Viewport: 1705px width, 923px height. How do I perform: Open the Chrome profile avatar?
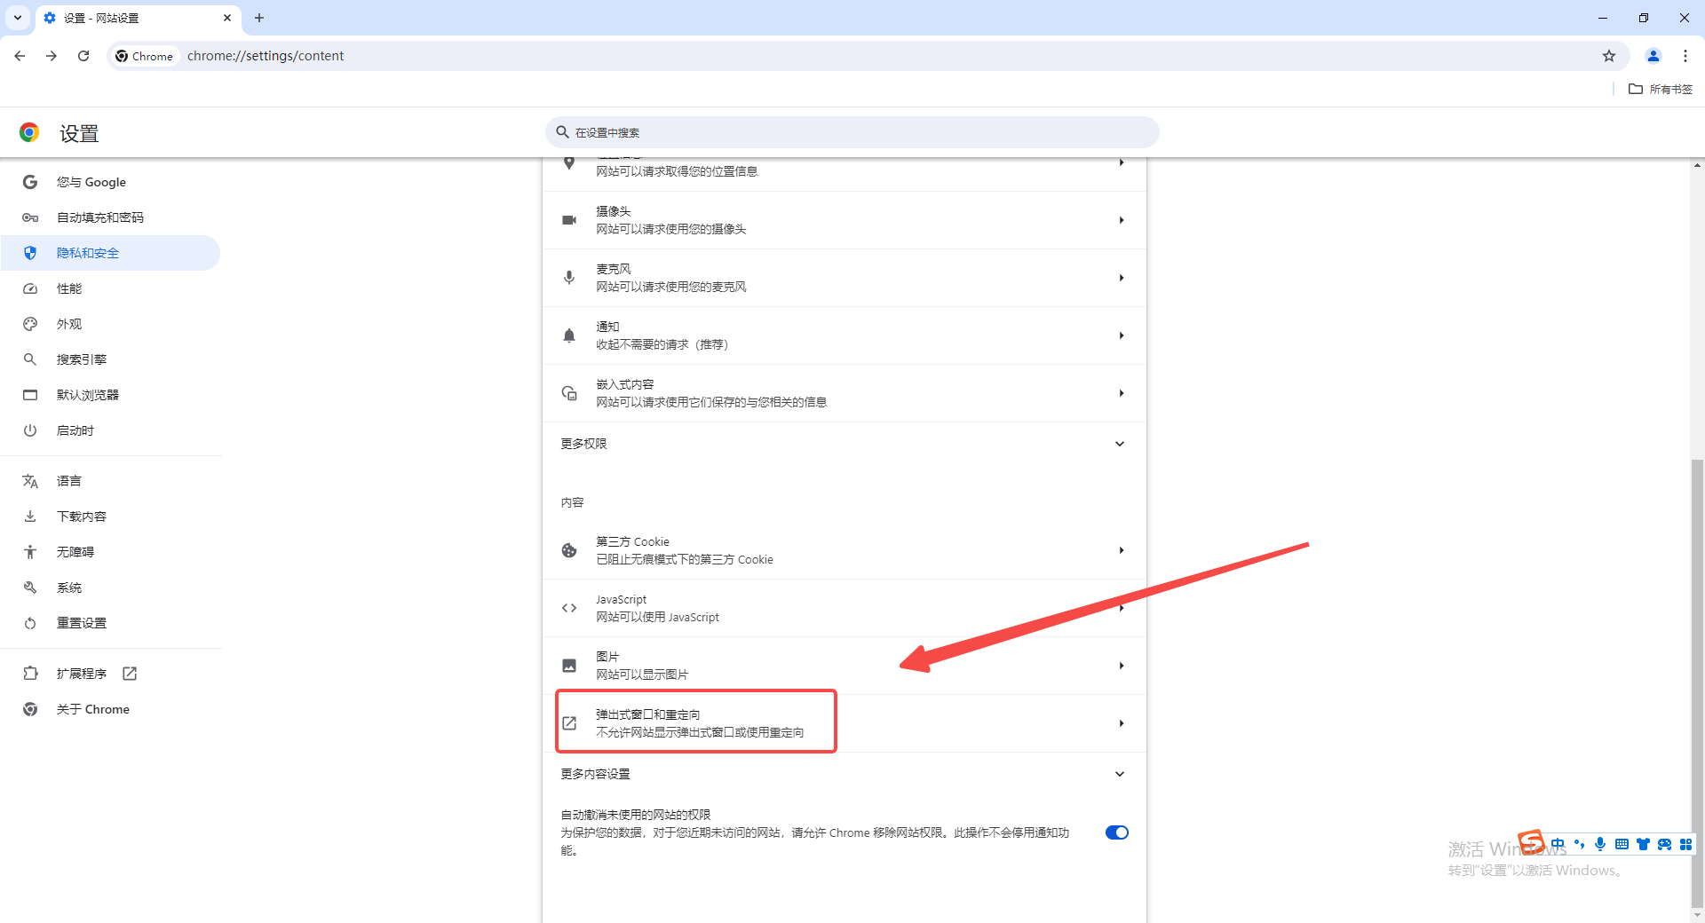1653,56
